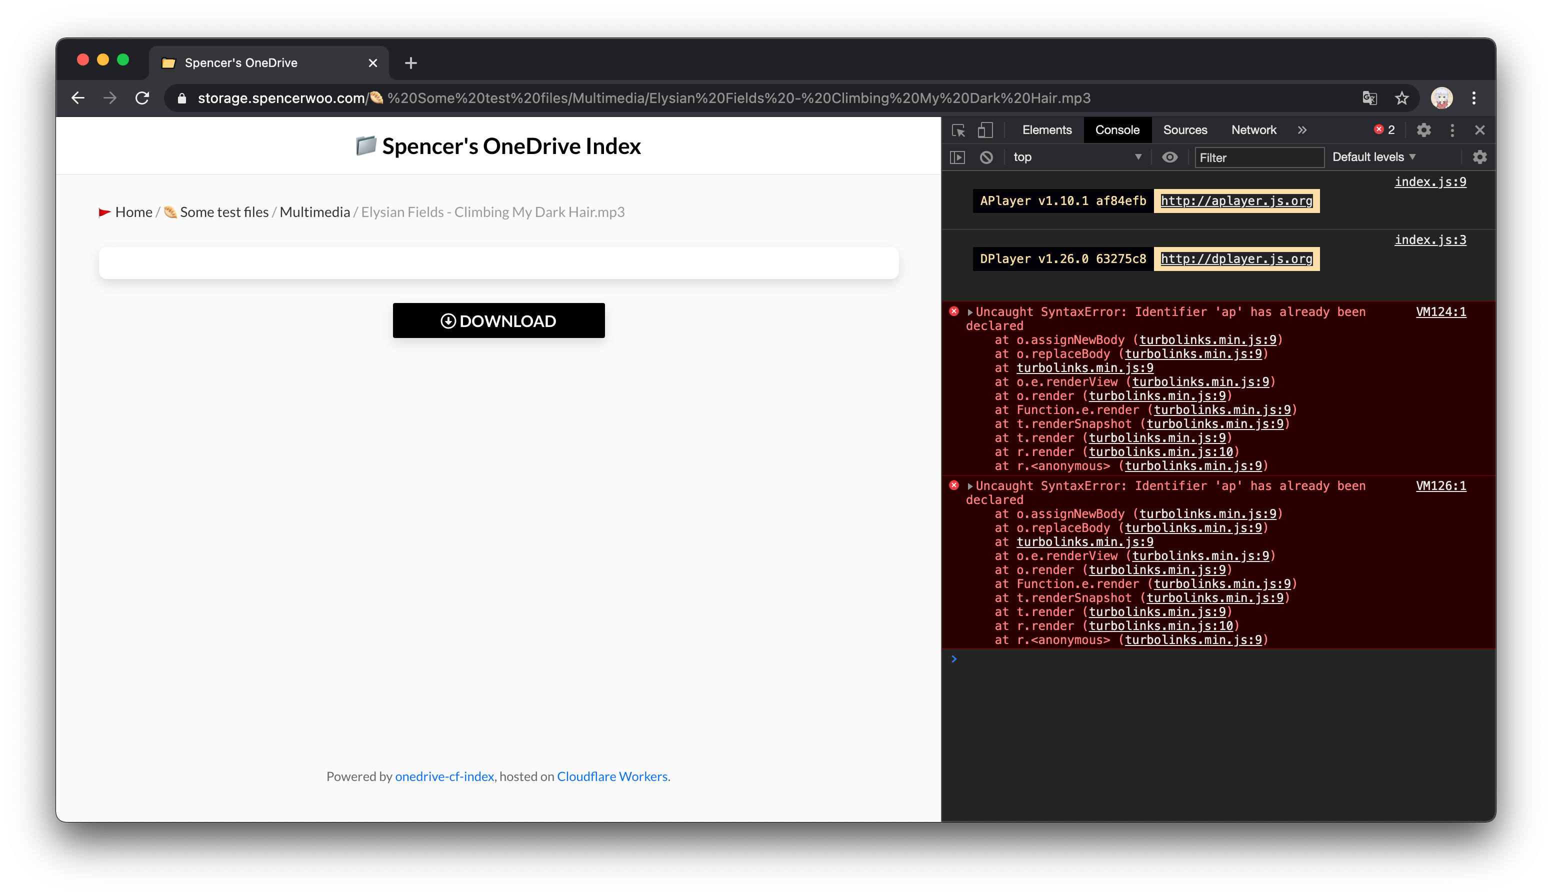
Task: Toggle the live expression eye icon
Action: click(1169, 157)
